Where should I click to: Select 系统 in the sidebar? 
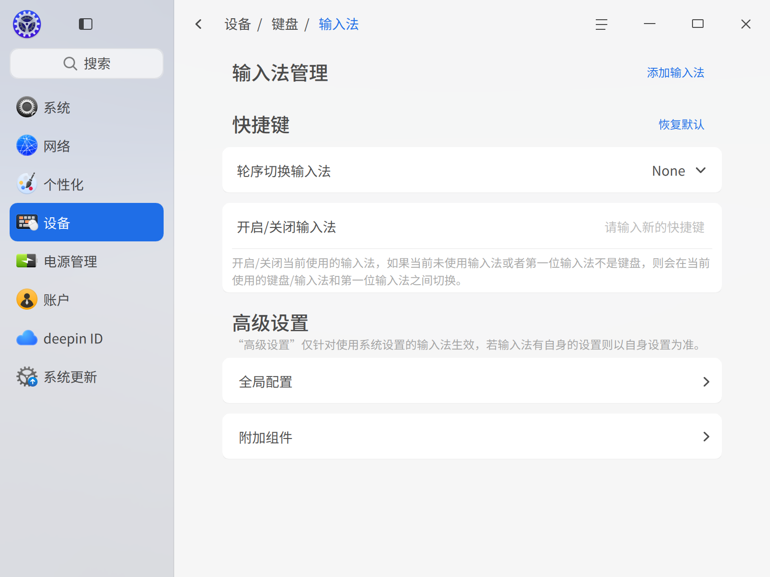(x=87, y=107)
